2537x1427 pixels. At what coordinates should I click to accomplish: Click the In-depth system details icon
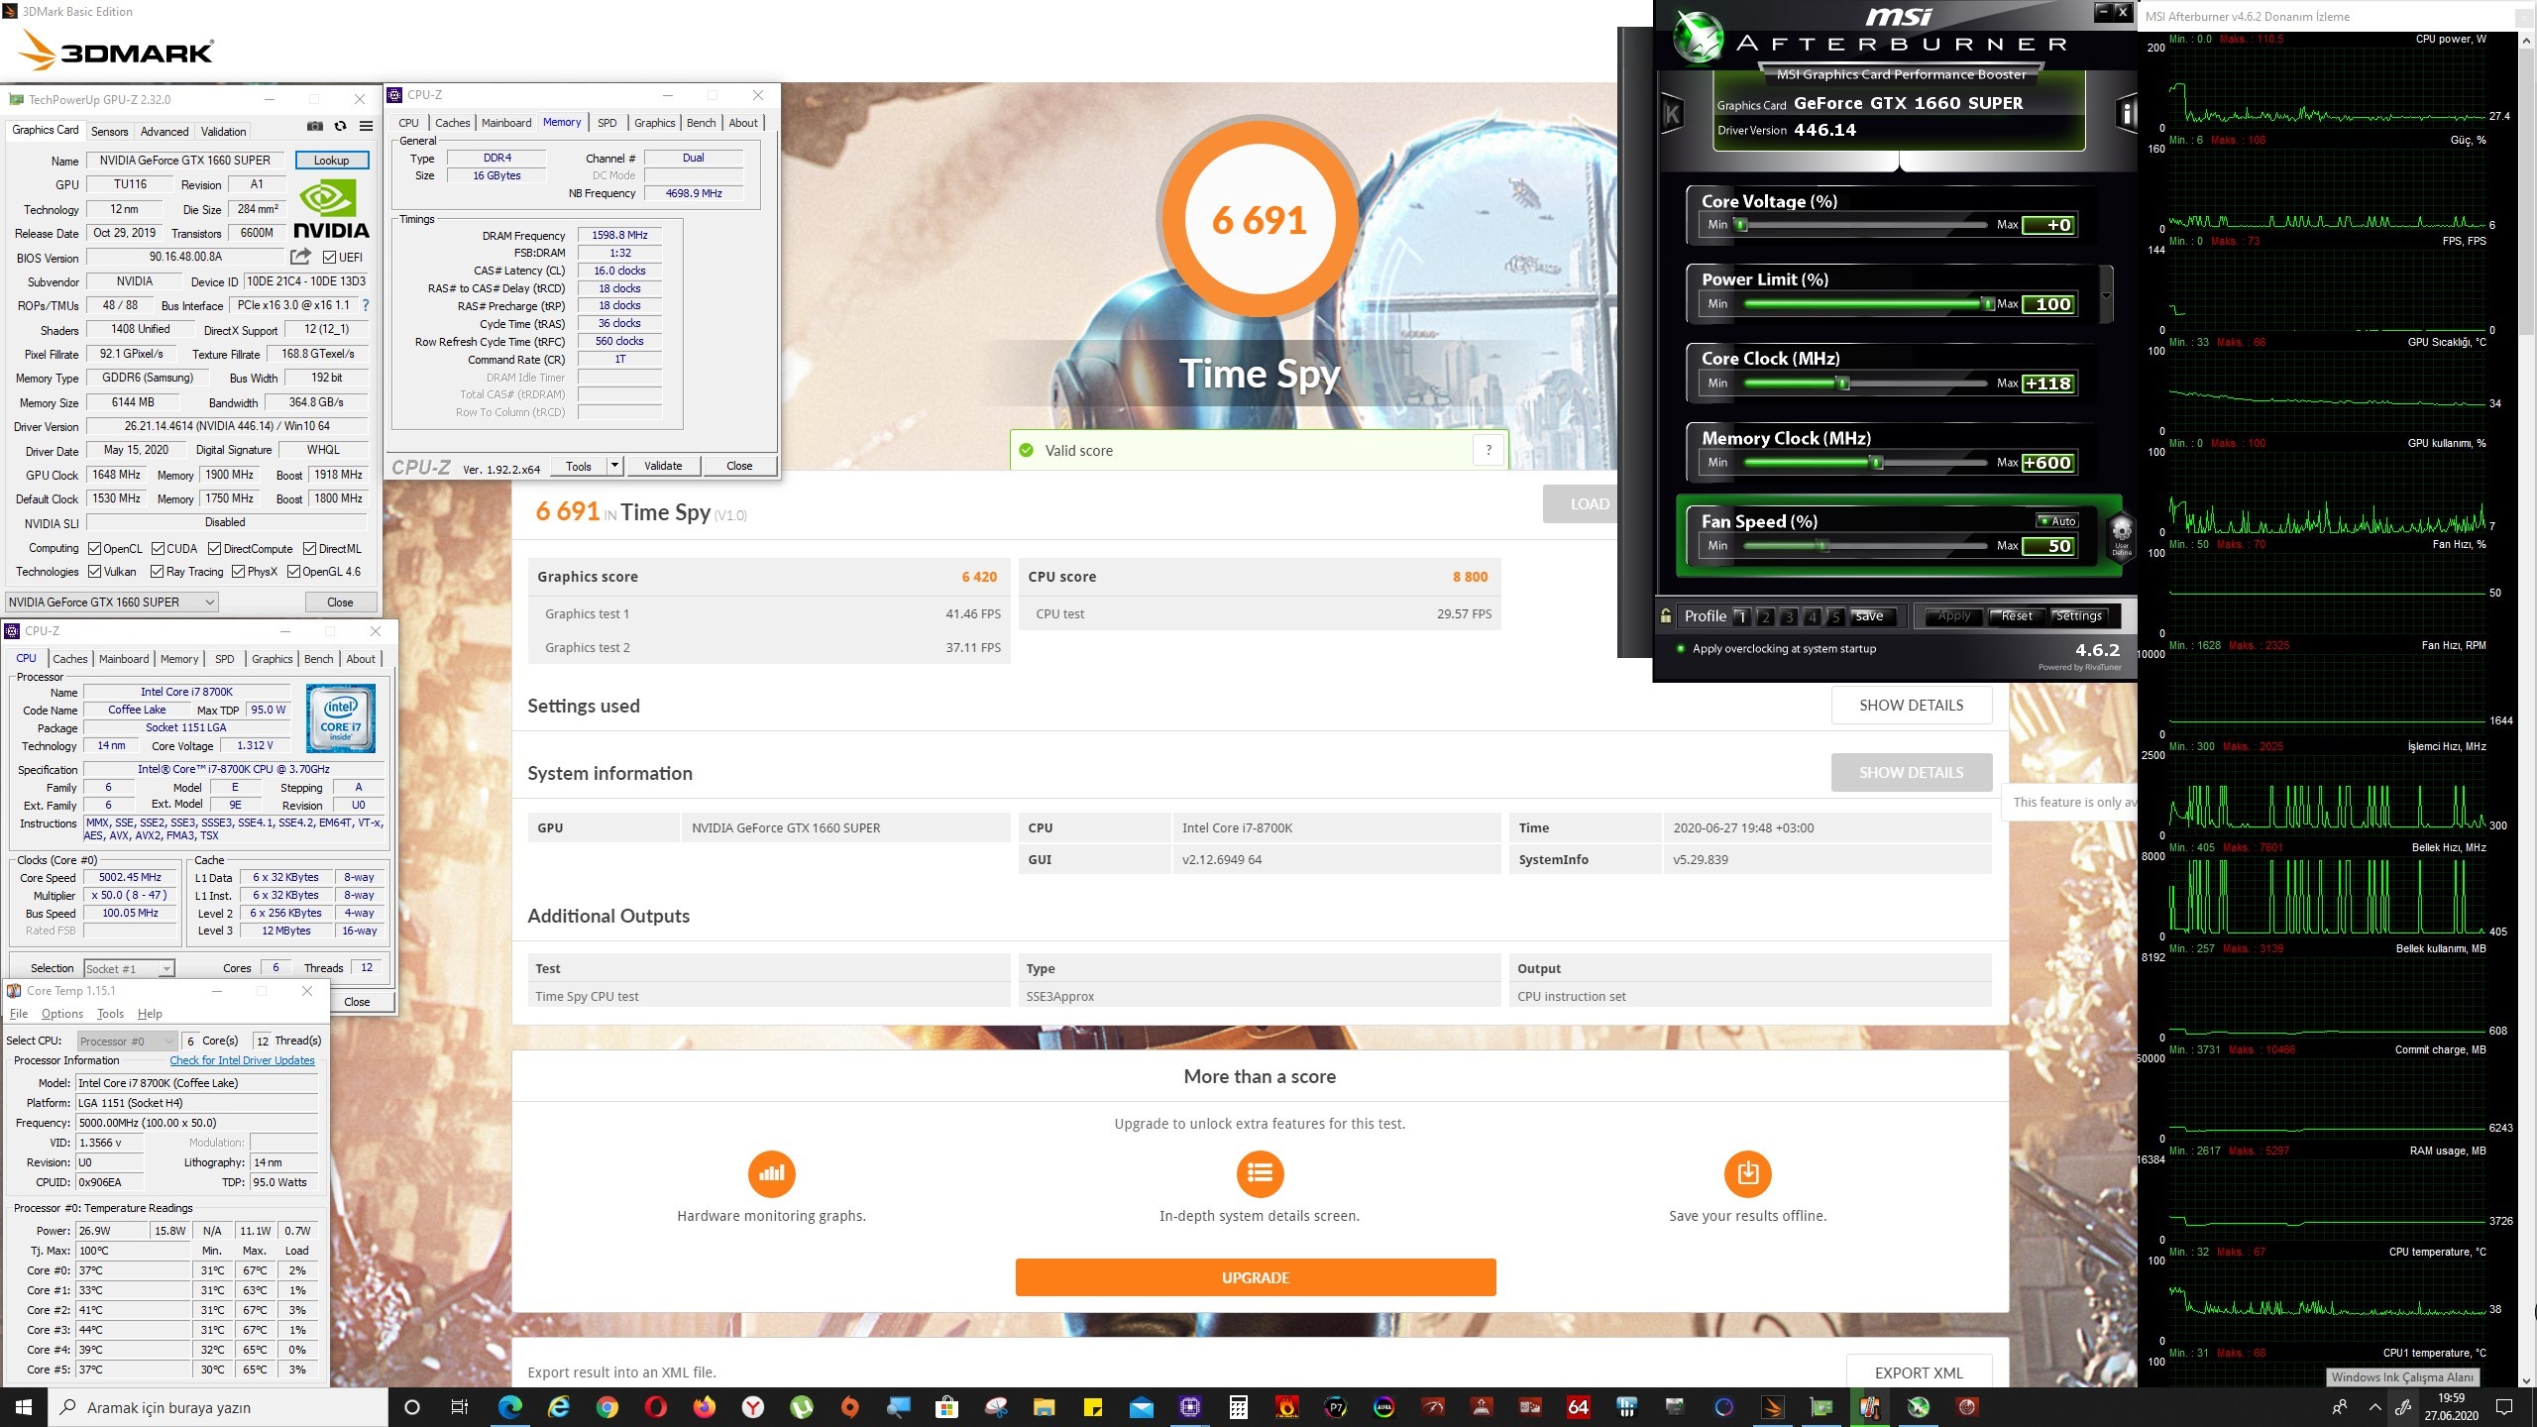pos(1260,1173)
